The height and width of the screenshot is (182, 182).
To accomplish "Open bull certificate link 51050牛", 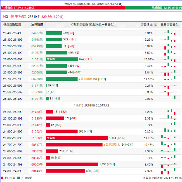I will click(x=37, y=138).
